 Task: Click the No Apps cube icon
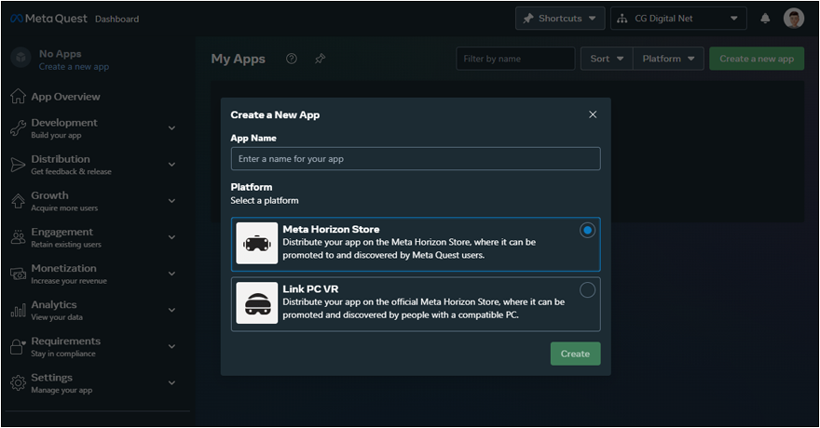click(x=20, y=57)
